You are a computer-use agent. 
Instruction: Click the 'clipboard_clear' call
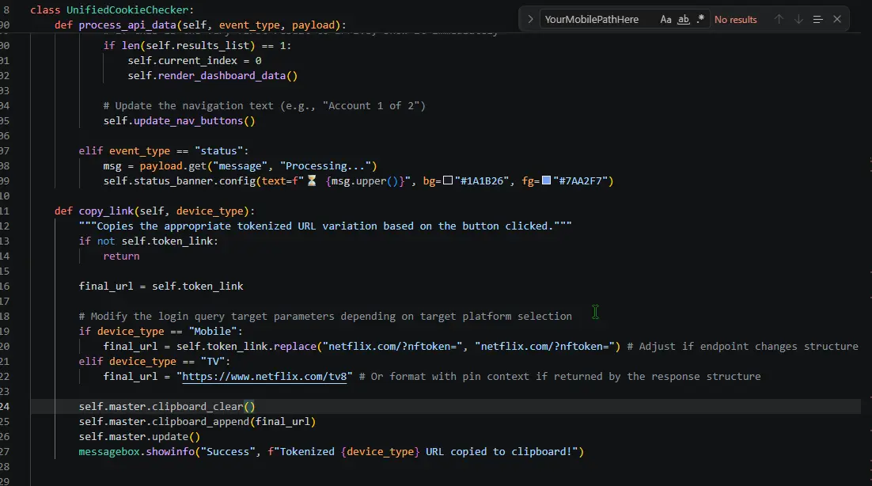[x=197, y=407]
